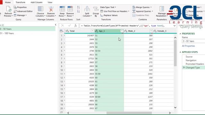This screenshot has width=205, height=115.
Task: Switch to the View tab
Action: click(x=50, y=2)
